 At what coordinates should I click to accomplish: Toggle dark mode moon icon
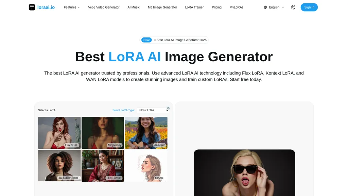[293, 7]
